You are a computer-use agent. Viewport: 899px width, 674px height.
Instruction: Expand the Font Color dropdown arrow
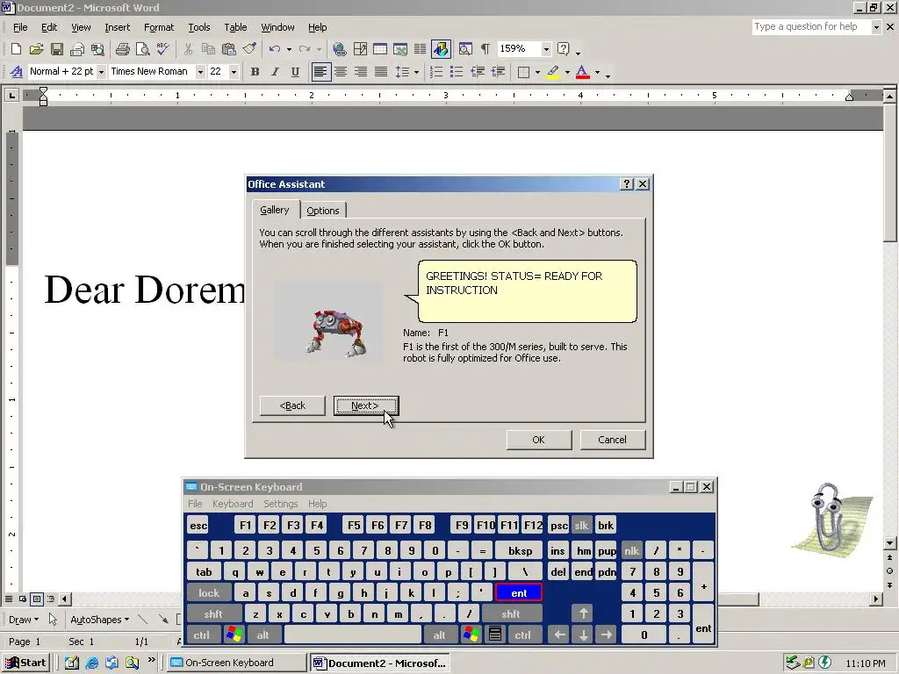[x=597, y=72]
